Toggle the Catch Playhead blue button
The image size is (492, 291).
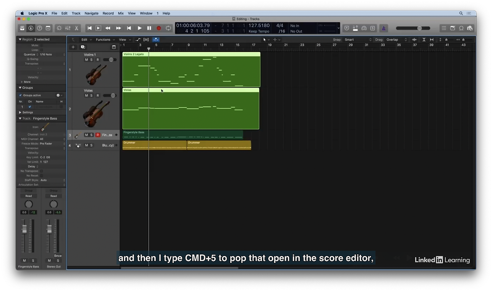point(156,40)
